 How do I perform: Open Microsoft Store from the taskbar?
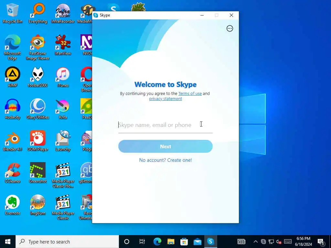[184, 242]
